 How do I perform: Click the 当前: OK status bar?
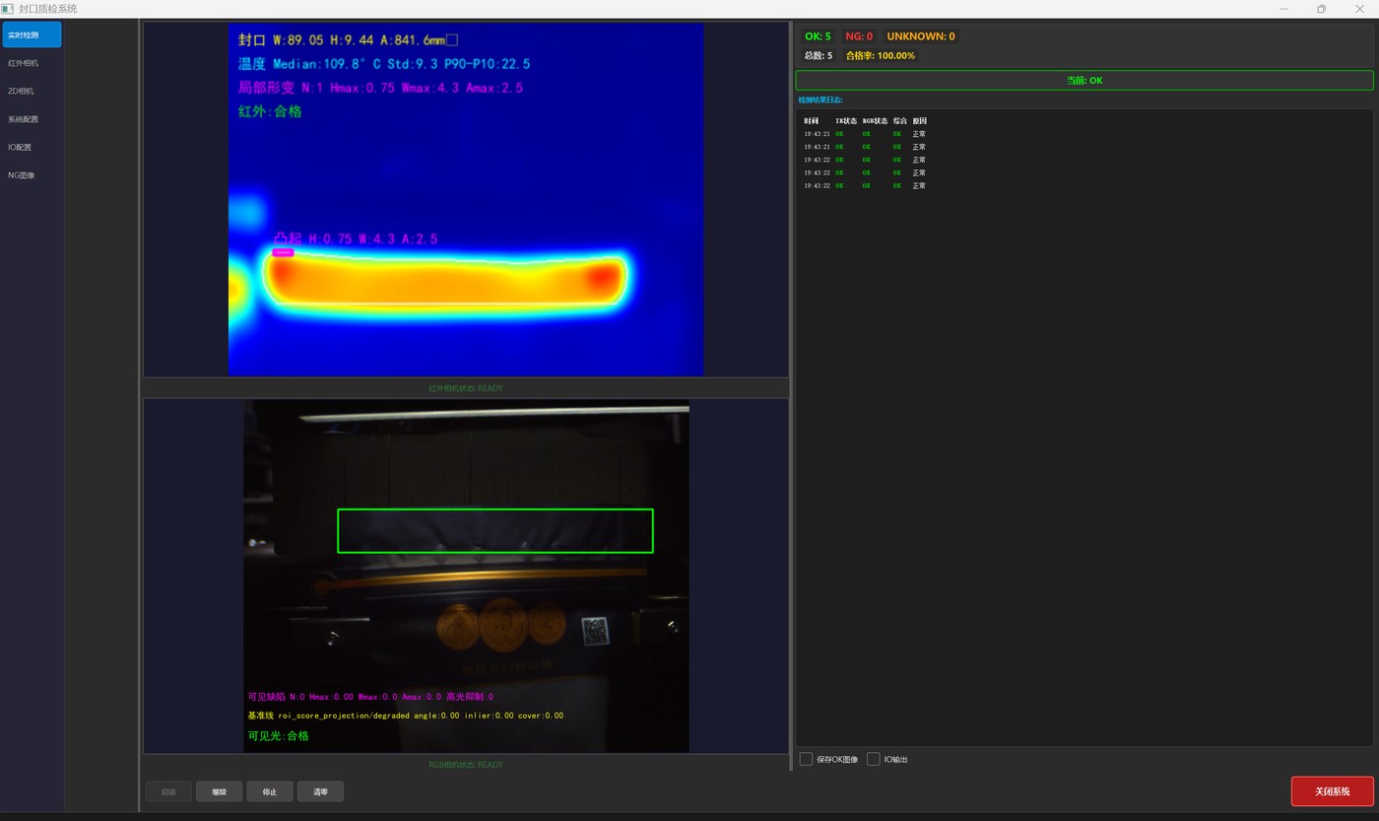click(1084, 81)
